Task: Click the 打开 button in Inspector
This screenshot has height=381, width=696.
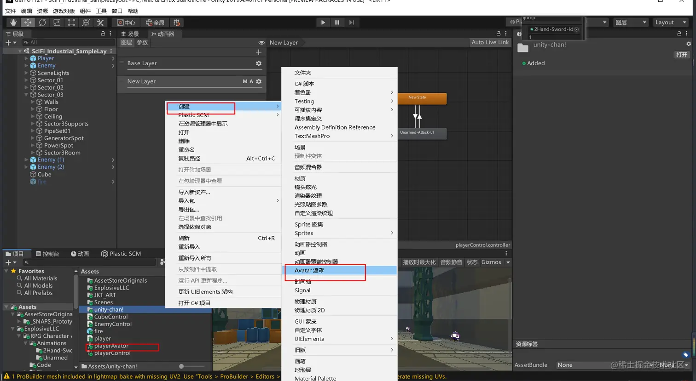Action: tap(681, 55)
